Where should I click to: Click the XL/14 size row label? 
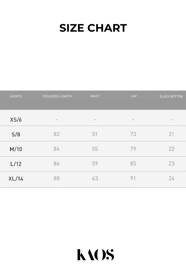(16, 178)
